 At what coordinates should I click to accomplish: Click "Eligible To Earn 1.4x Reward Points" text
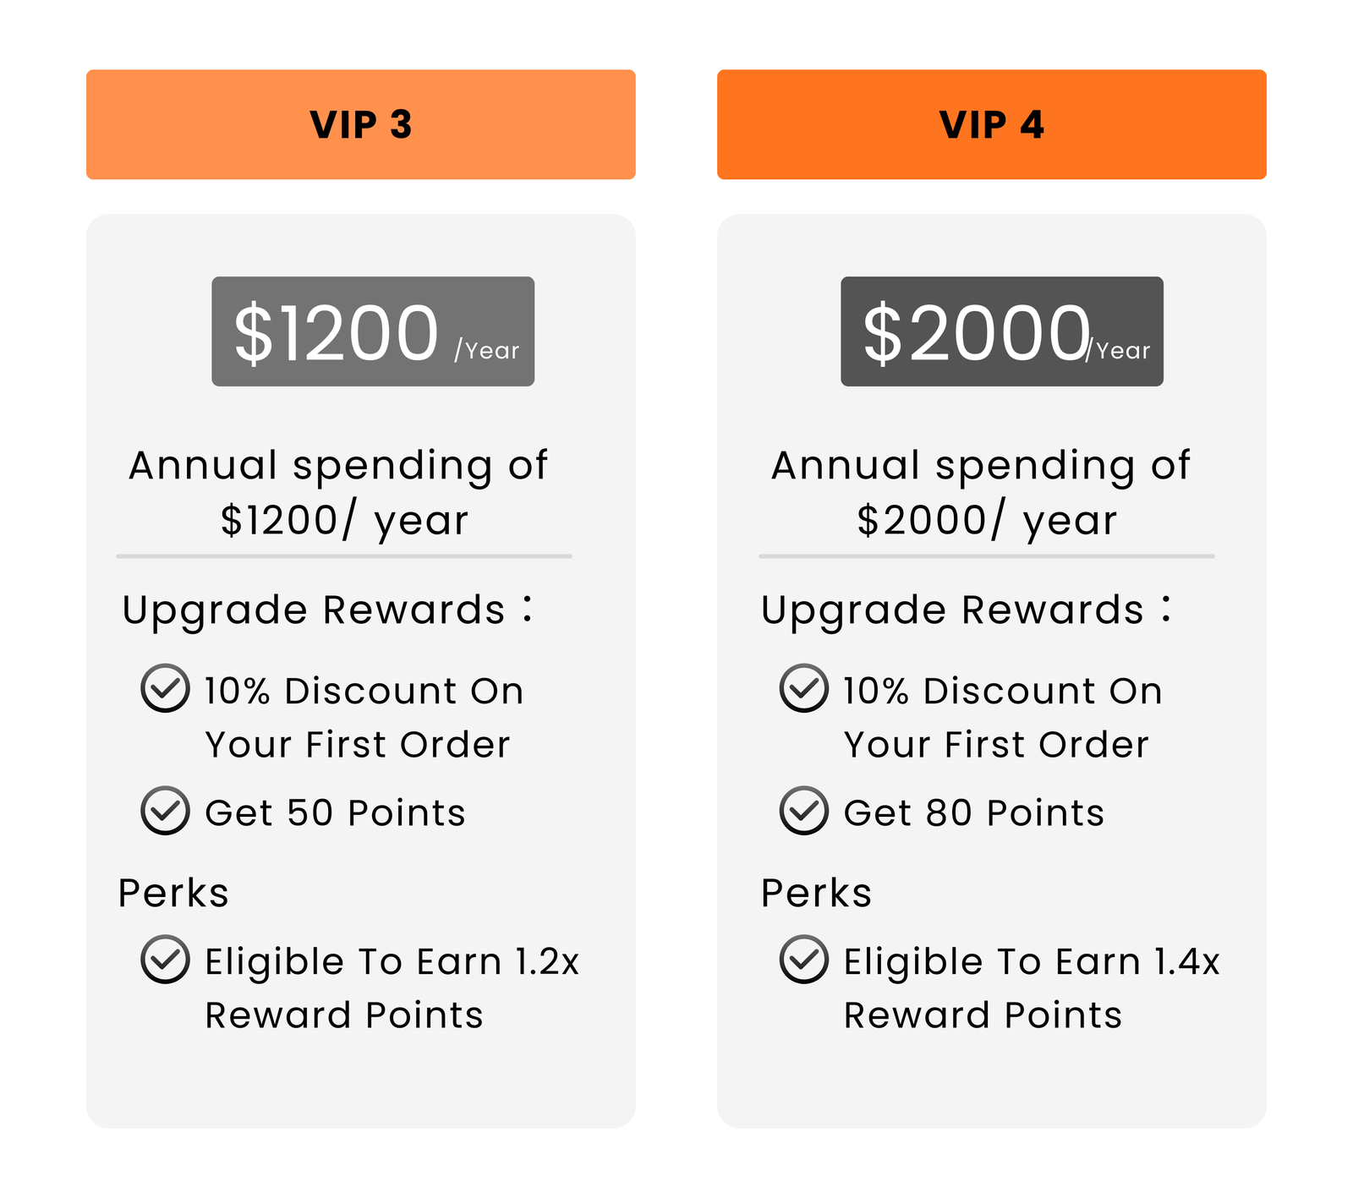1031,987
